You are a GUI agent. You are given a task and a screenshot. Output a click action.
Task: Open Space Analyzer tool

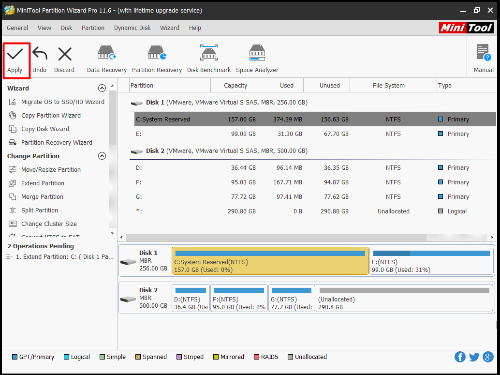257,53
